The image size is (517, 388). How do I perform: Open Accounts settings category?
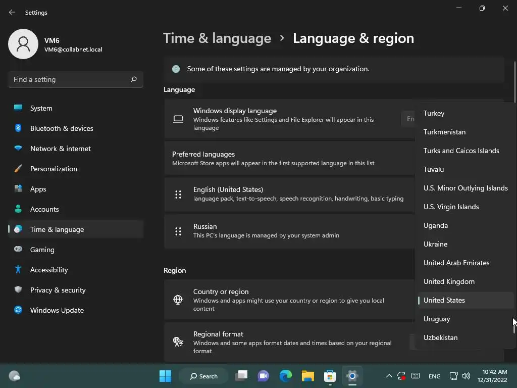coord(76,209)
